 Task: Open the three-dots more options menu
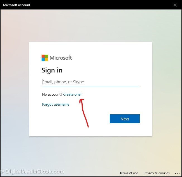click(177, 173)
